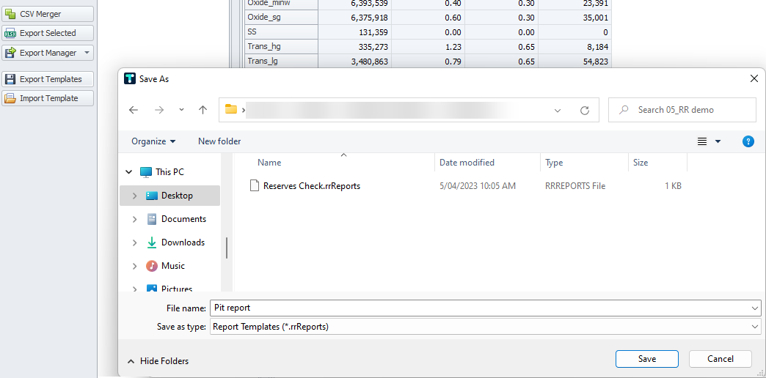Click the view layout icon
This screenshot has width=766, height=378.
(702, 141)
